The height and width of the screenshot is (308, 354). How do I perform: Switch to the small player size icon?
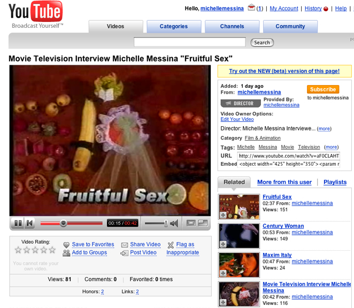191,224
